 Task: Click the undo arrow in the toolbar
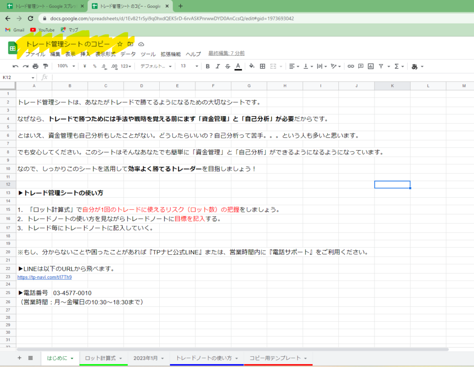(x=16, y=67)
